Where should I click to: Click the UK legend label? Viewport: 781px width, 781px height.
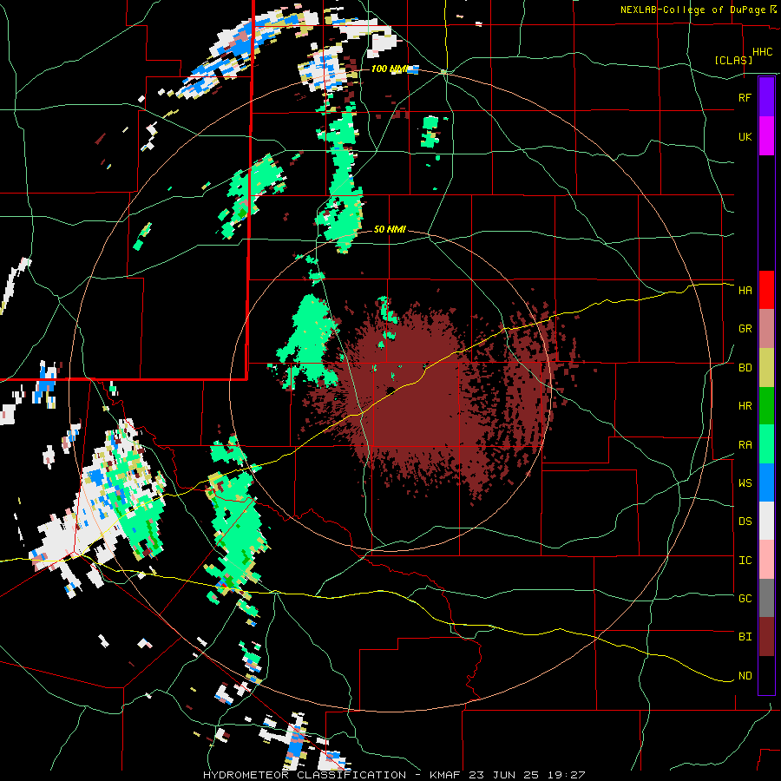point(745,136)
